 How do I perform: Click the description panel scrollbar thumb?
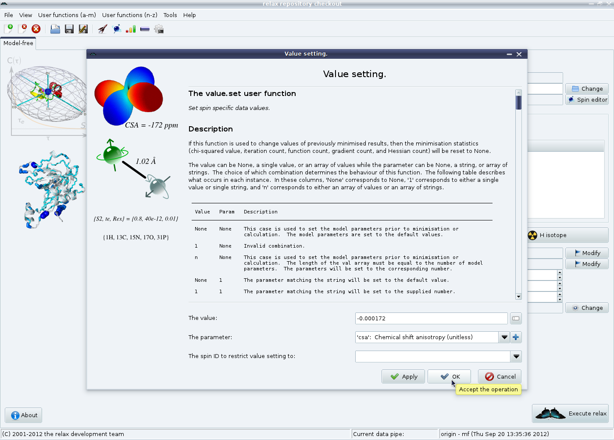tap(518, 103)
